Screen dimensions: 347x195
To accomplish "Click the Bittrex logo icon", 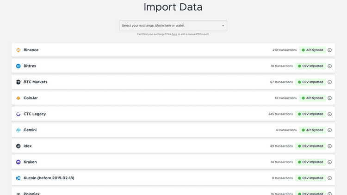I will pyautogui.click(x=19, y=66).
